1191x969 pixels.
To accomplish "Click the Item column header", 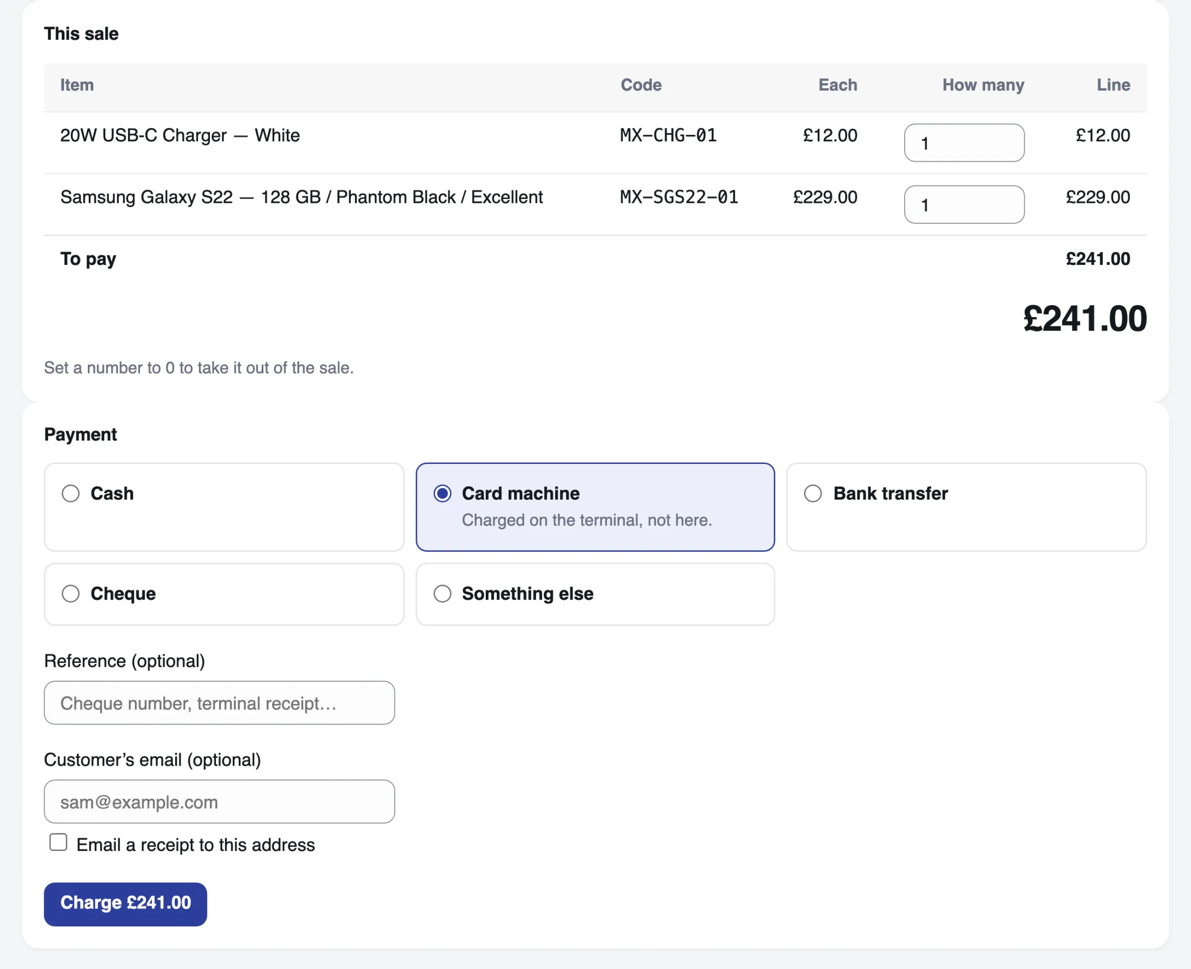I will tap(77, 85).
